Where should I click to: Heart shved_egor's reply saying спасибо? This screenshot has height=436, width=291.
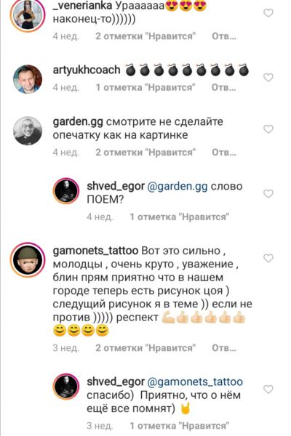coord(268,389)
